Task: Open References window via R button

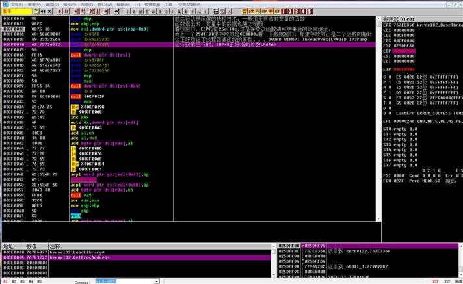Action: coord(192,12)
